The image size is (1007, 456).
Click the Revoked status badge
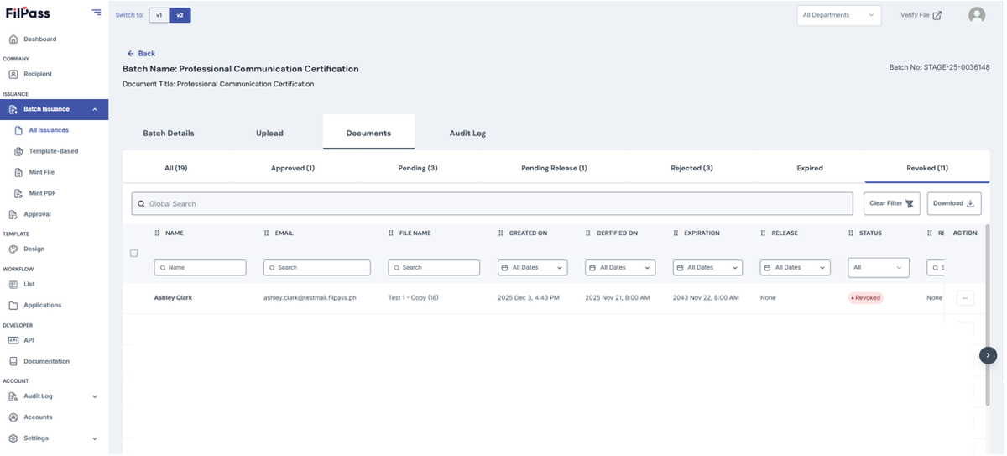point(867,298)
